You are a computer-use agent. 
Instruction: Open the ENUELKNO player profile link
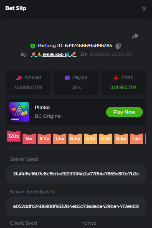[53, 55]
